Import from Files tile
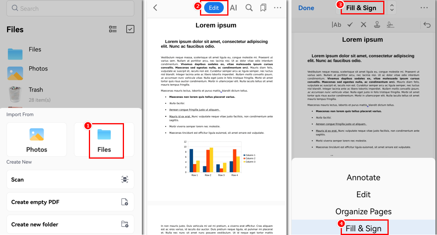This screenshot has height=235, width=437. point(104,140)
